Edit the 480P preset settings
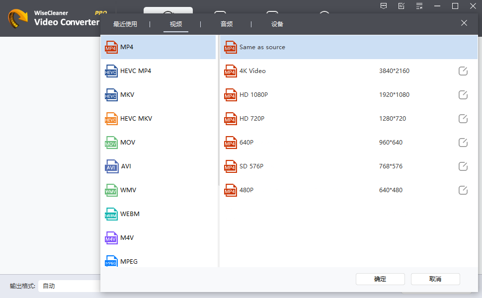 click(463, 190)
